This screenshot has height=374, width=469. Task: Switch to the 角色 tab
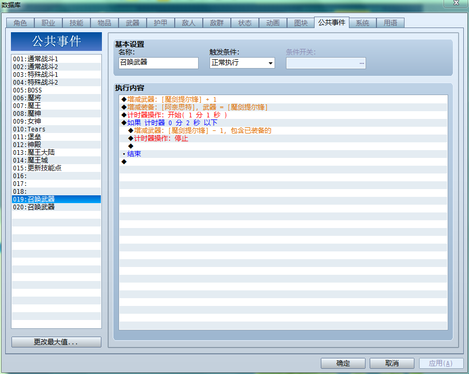(x=20, y=23)
